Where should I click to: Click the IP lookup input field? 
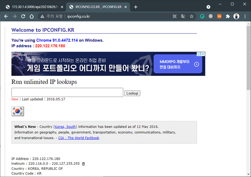[67, 92]
